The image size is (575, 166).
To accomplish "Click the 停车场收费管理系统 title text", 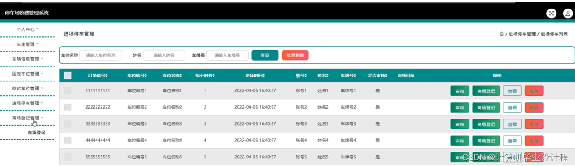I will click(26, 13).
